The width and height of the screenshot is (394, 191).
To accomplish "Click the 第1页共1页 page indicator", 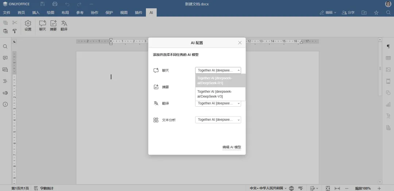I will point(20,188).
